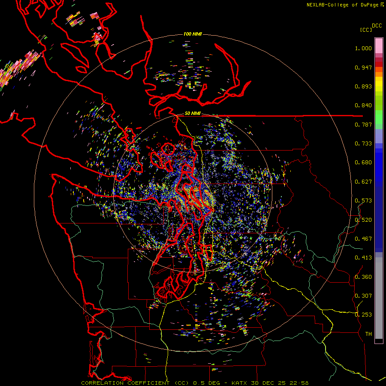Click the 1.000 scale value
The image size is (386, 386).
coord(363,48)
